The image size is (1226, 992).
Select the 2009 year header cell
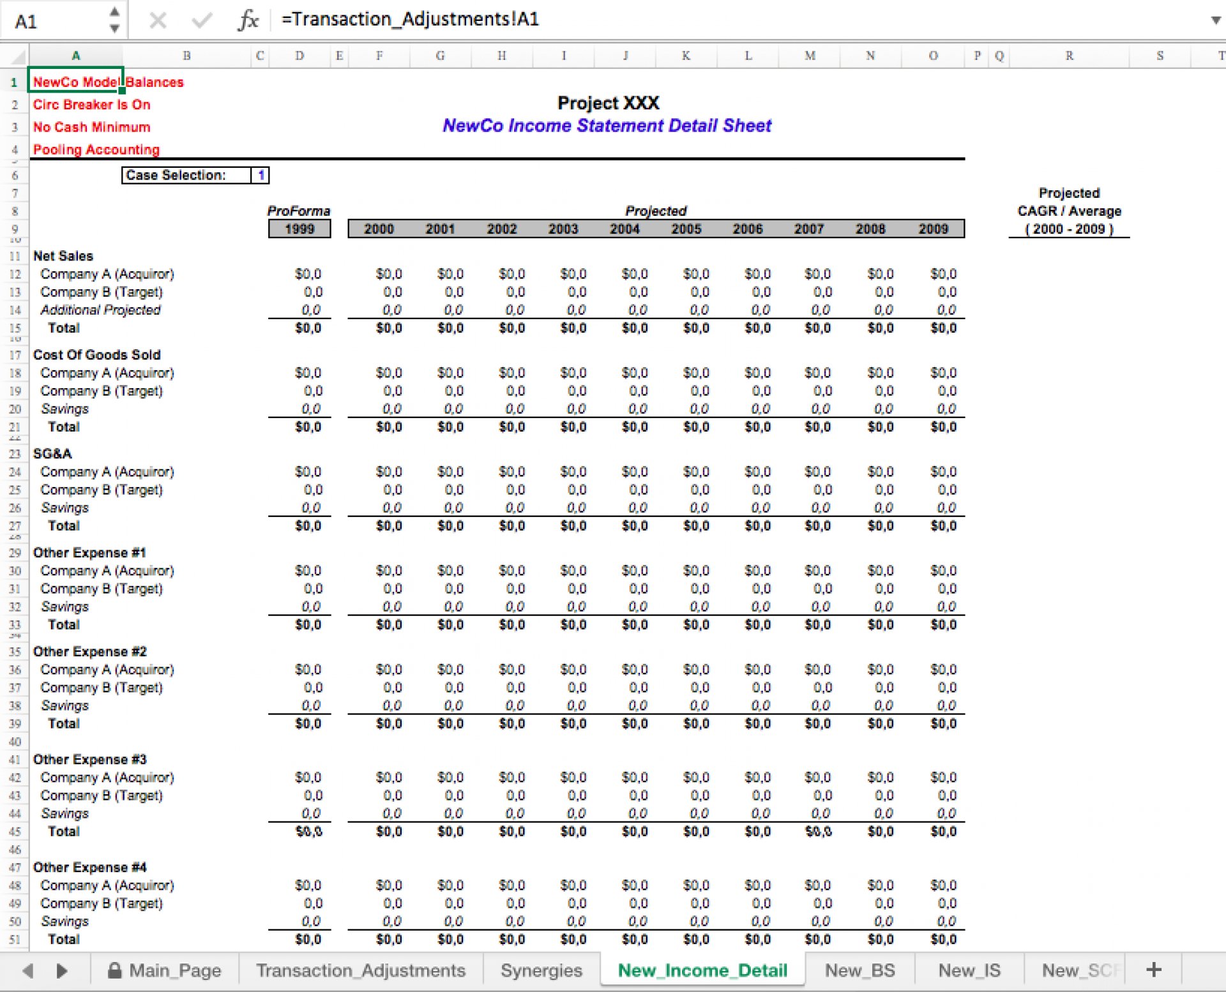point(933,229)
